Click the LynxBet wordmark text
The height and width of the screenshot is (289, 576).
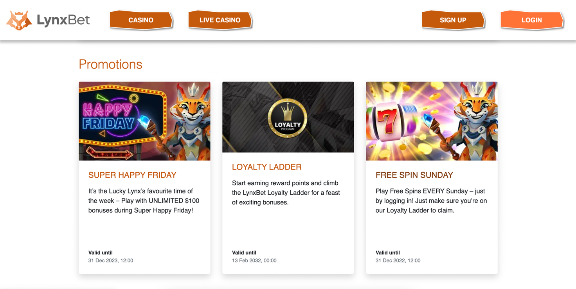point(63,20)
